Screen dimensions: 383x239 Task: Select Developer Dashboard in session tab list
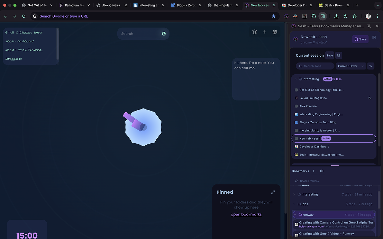314,147
